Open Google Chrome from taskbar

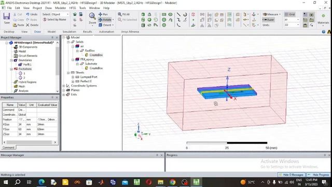point(173,182)
